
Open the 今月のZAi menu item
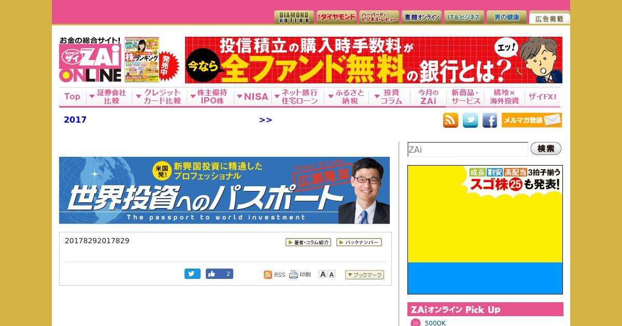(428, 97)
